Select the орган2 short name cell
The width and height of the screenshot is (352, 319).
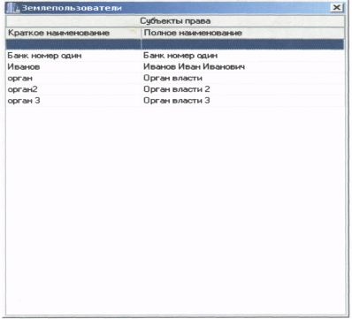tap(73, 89)
